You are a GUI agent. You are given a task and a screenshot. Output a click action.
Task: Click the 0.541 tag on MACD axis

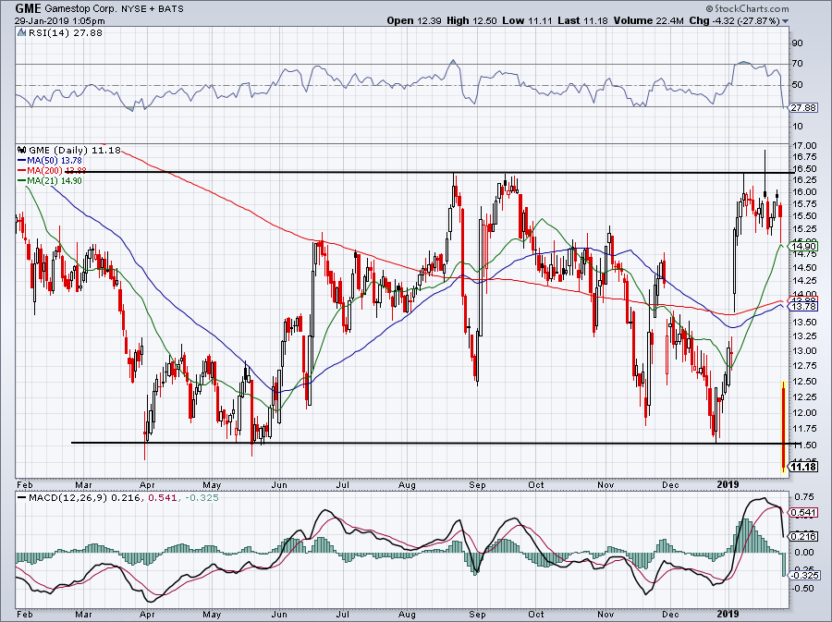click(803, 513)
